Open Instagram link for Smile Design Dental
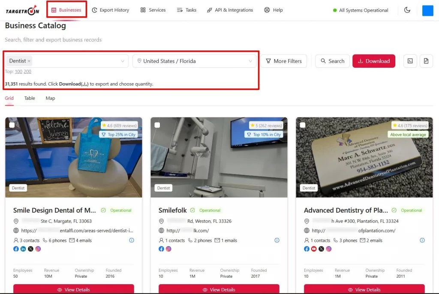Screen dimensions: 439x294 tap(38, 249)
